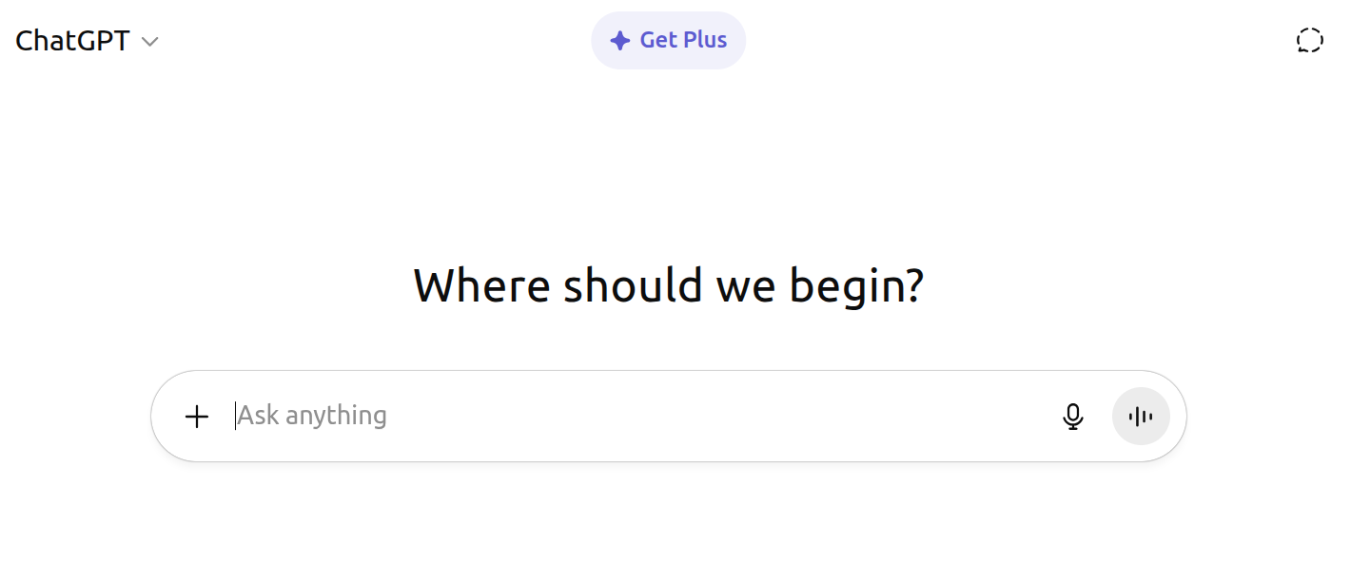Click the "Get" word in the upgrade pill
This screenshot has height=565, width=1351.
(x=657, y=40)
